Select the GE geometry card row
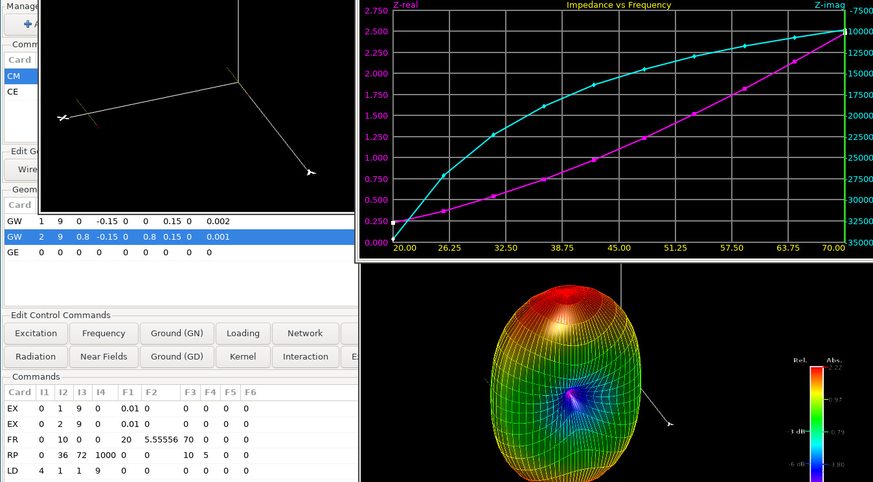The width and height of the screenshot is (873, 482). tap(181, 253)
